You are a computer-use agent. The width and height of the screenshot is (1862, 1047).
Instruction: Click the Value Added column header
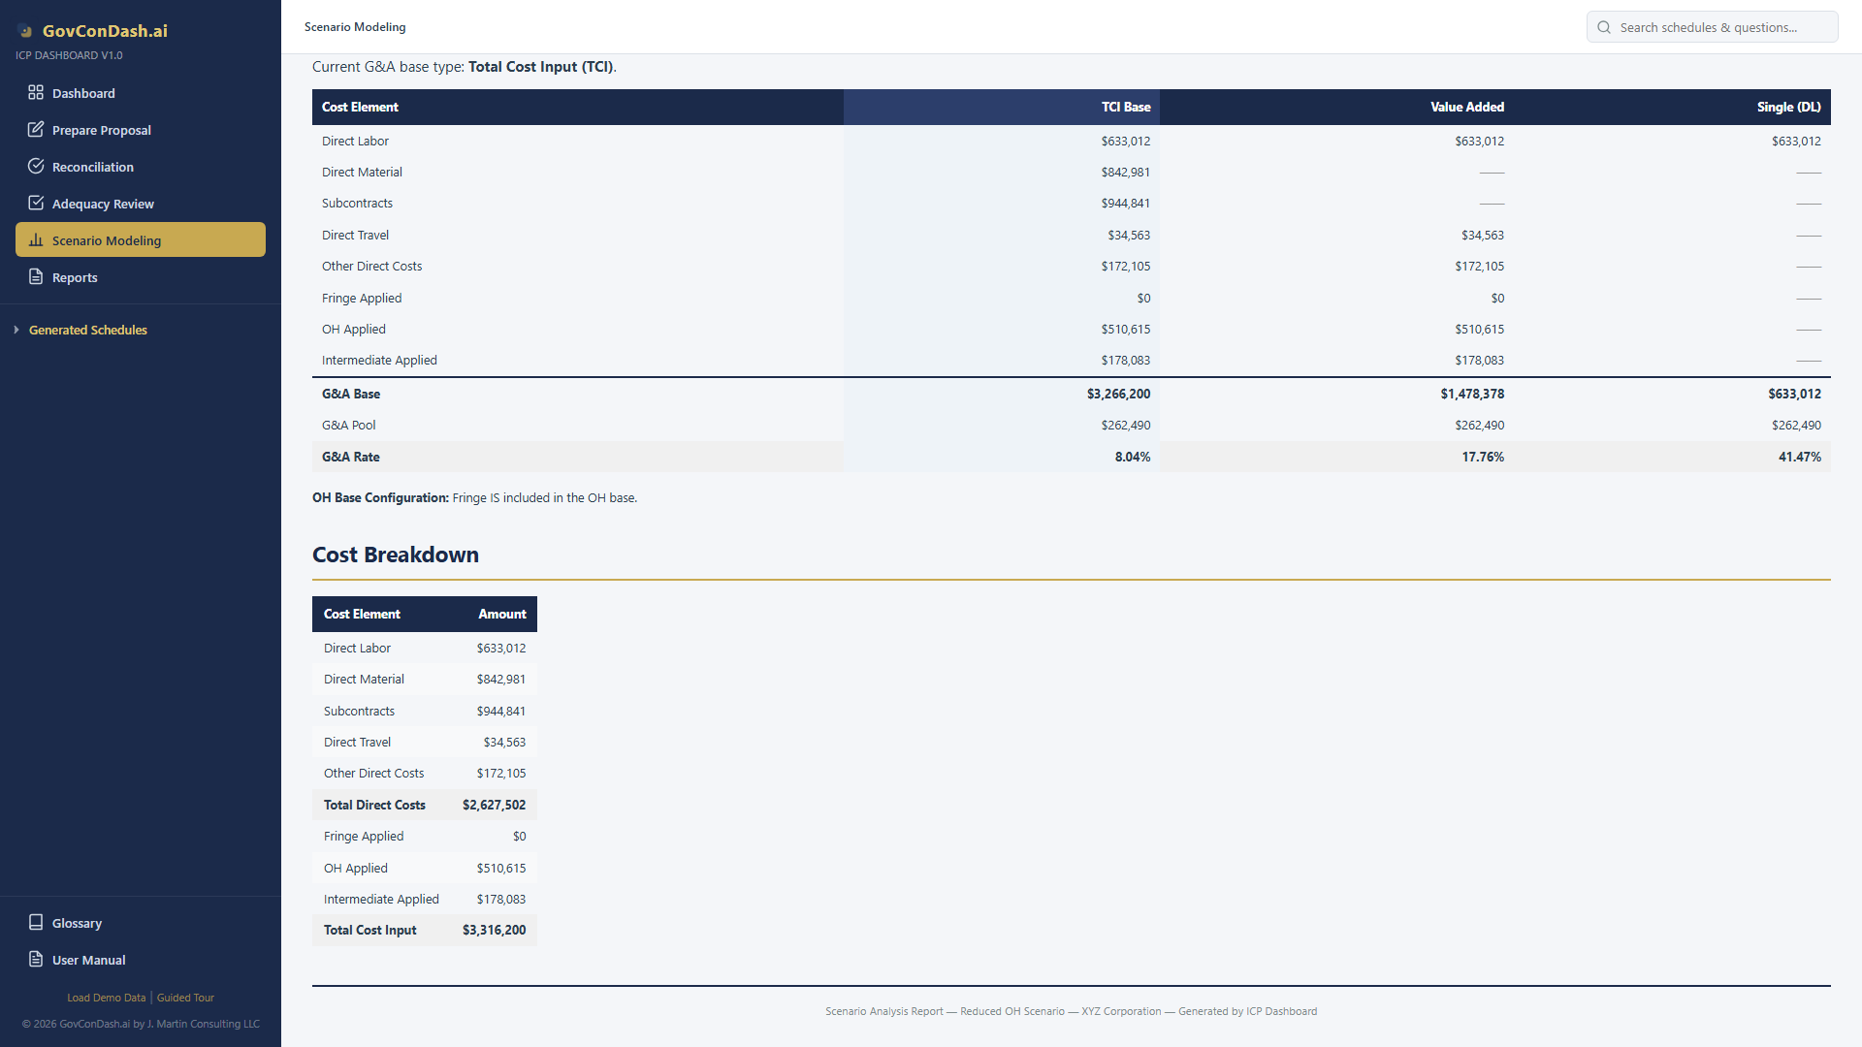(1466, 108)
